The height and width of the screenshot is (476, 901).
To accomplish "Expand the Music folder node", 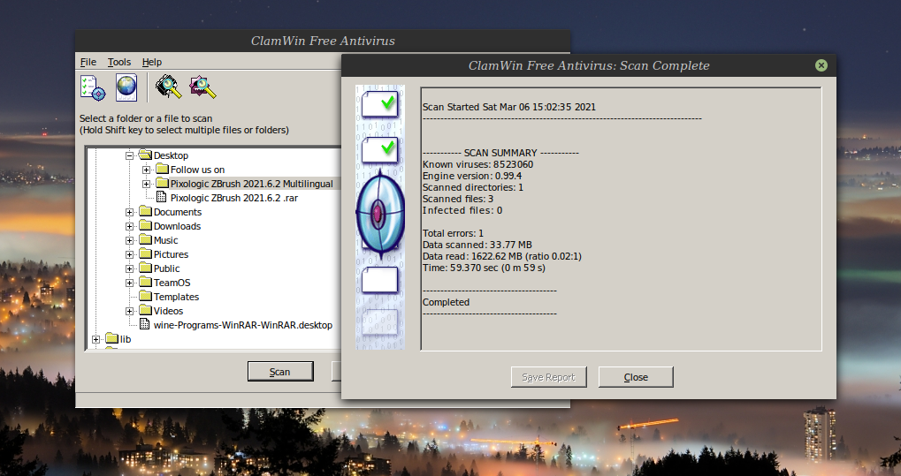I will [129, 240].
